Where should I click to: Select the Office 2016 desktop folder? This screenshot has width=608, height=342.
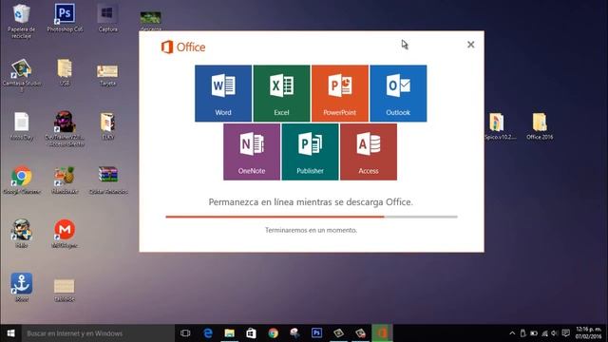tap(540, 126)
